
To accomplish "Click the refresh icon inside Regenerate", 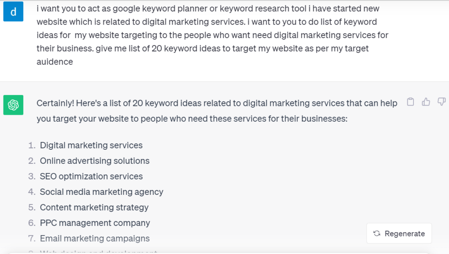I will 377,233.
